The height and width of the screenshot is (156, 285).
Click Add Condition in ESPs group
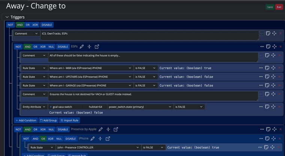coord(26,120)
